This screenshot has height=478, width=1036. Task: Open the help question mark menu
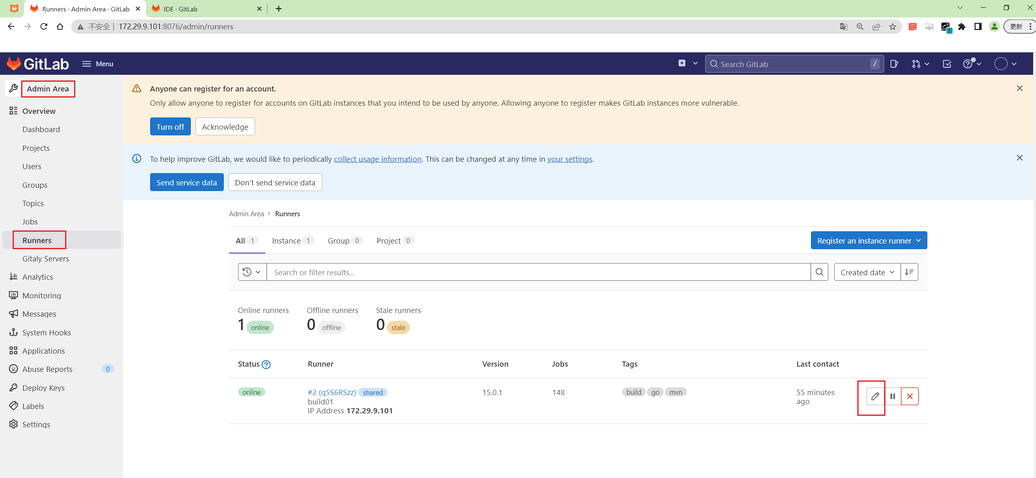pos(972,64)
